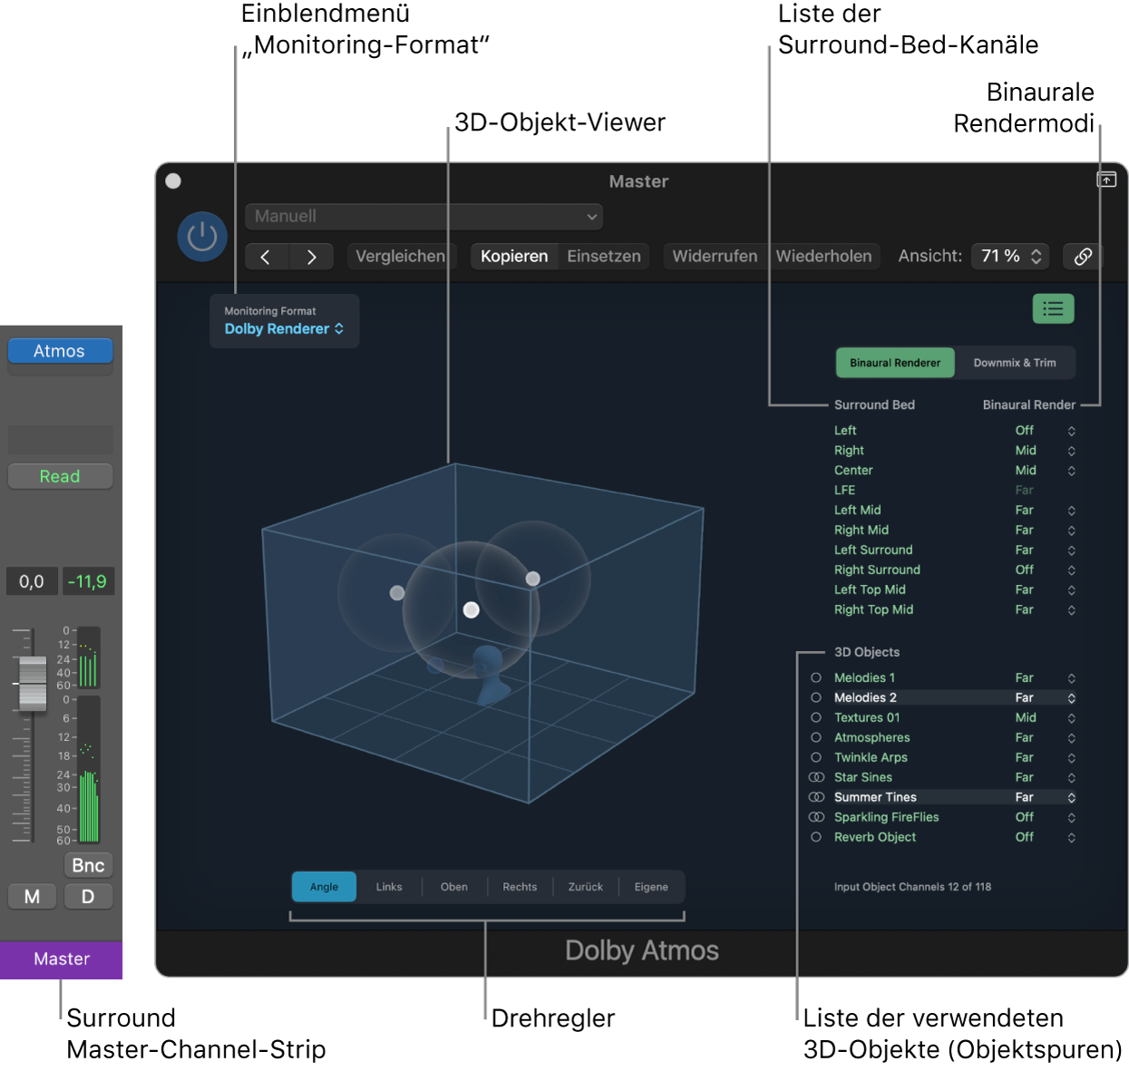
Task: Click the Master volume fader handle
Action: click(x=32, y=683)
